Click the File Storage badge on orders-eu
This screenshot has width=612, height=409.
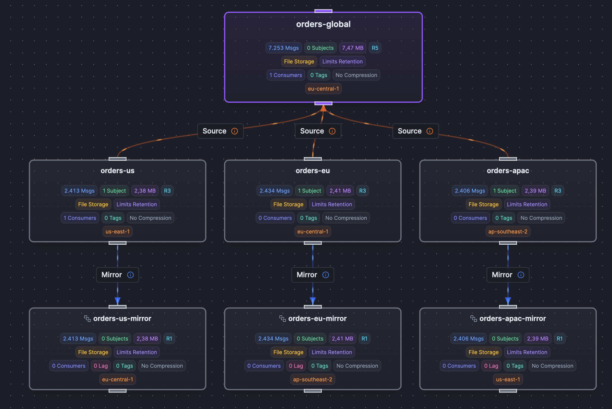coord(288,204)
